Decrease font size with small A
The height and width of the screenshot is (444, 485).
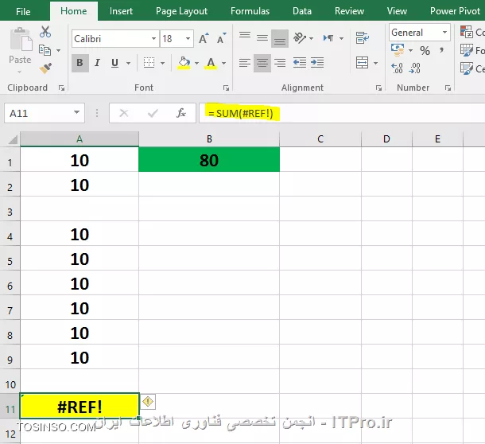pyautogui.click(x=222, y=38)
